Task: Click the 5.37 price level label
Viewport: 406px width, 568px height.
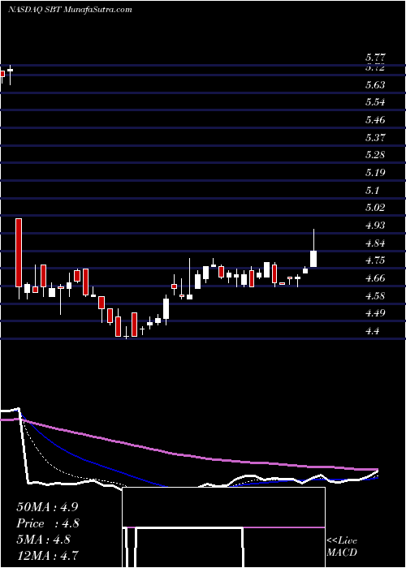Action: [375, 138]
